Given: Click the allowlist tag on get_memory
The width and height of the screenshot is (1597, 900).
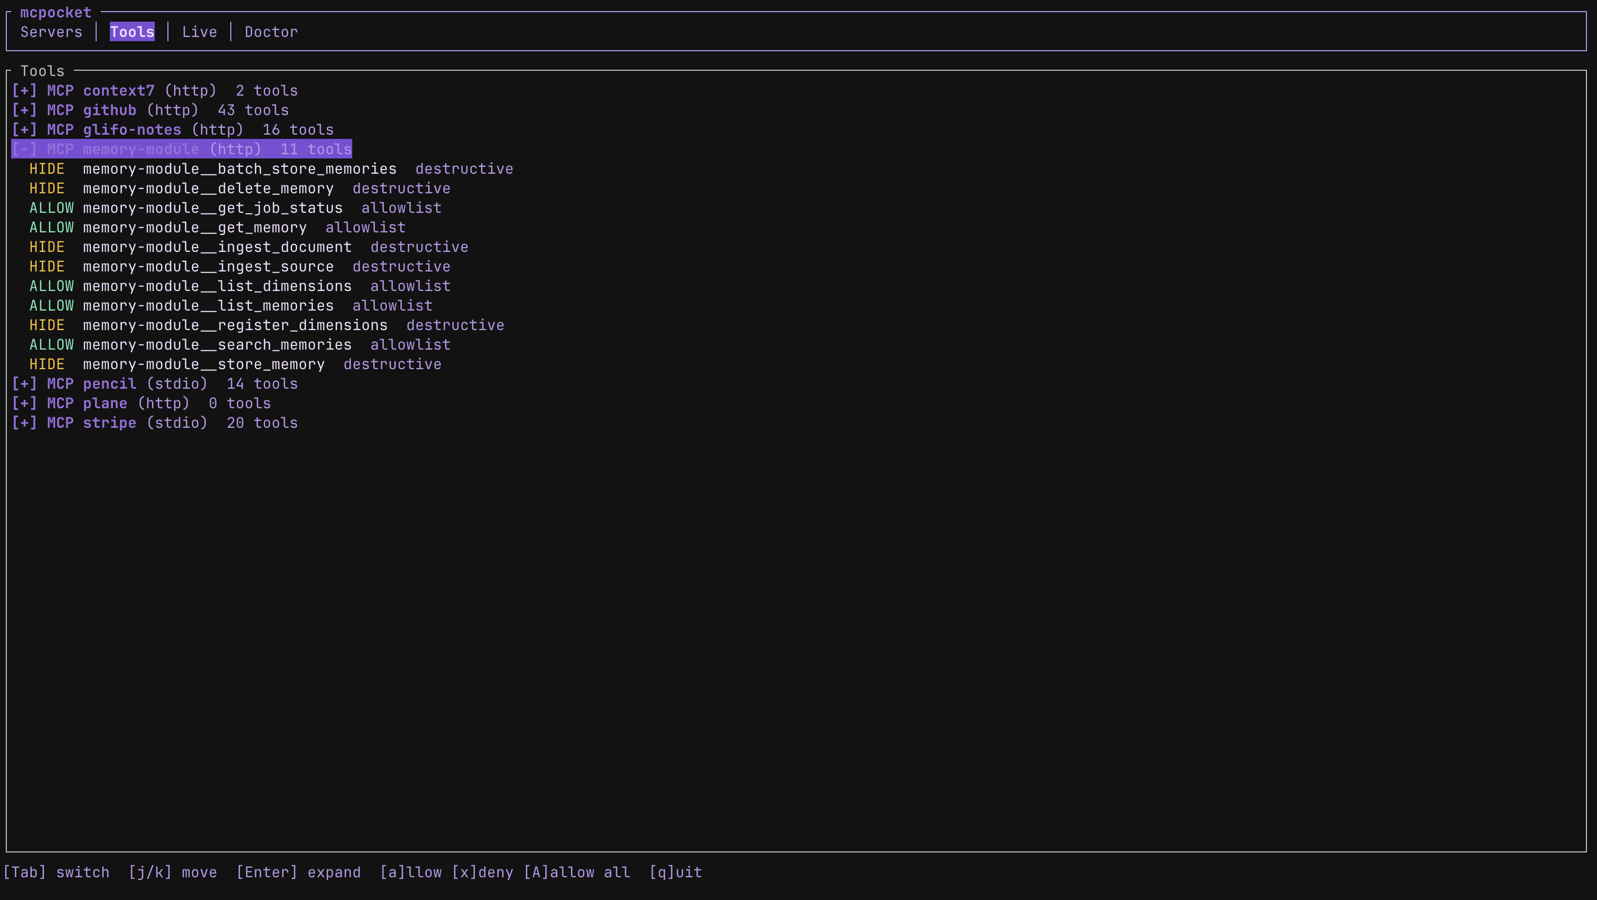Looking at the screenshot, I should (366, 228).
